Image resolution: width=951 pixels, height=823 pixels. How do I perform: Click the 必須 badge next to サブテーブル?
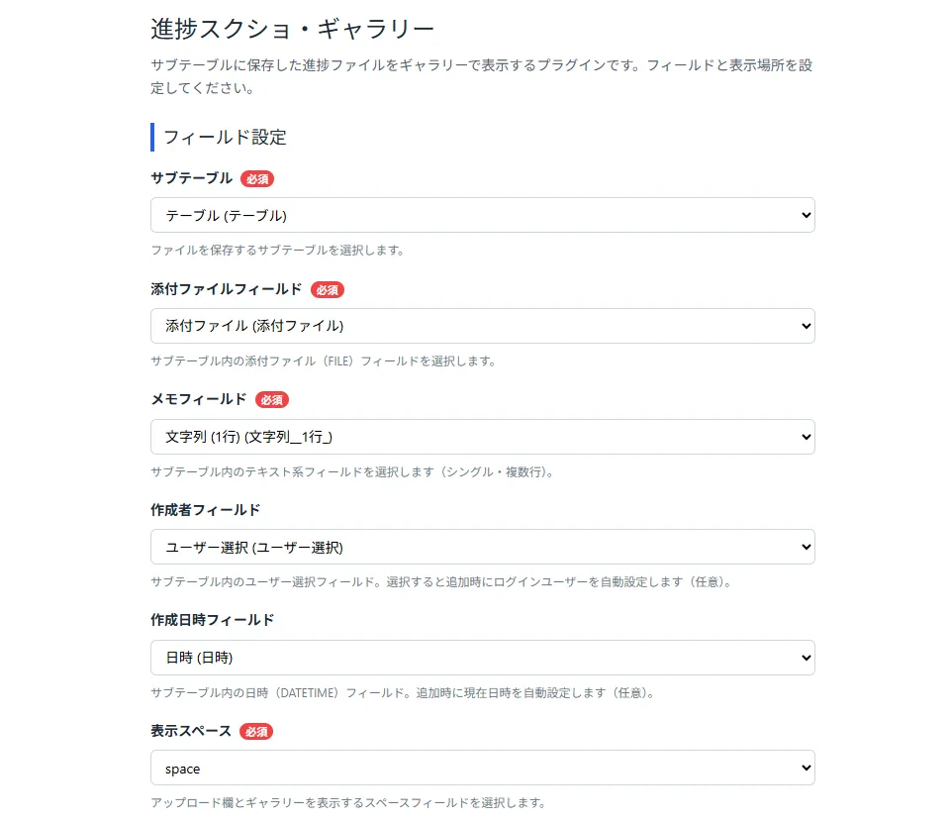coord(256,179)
